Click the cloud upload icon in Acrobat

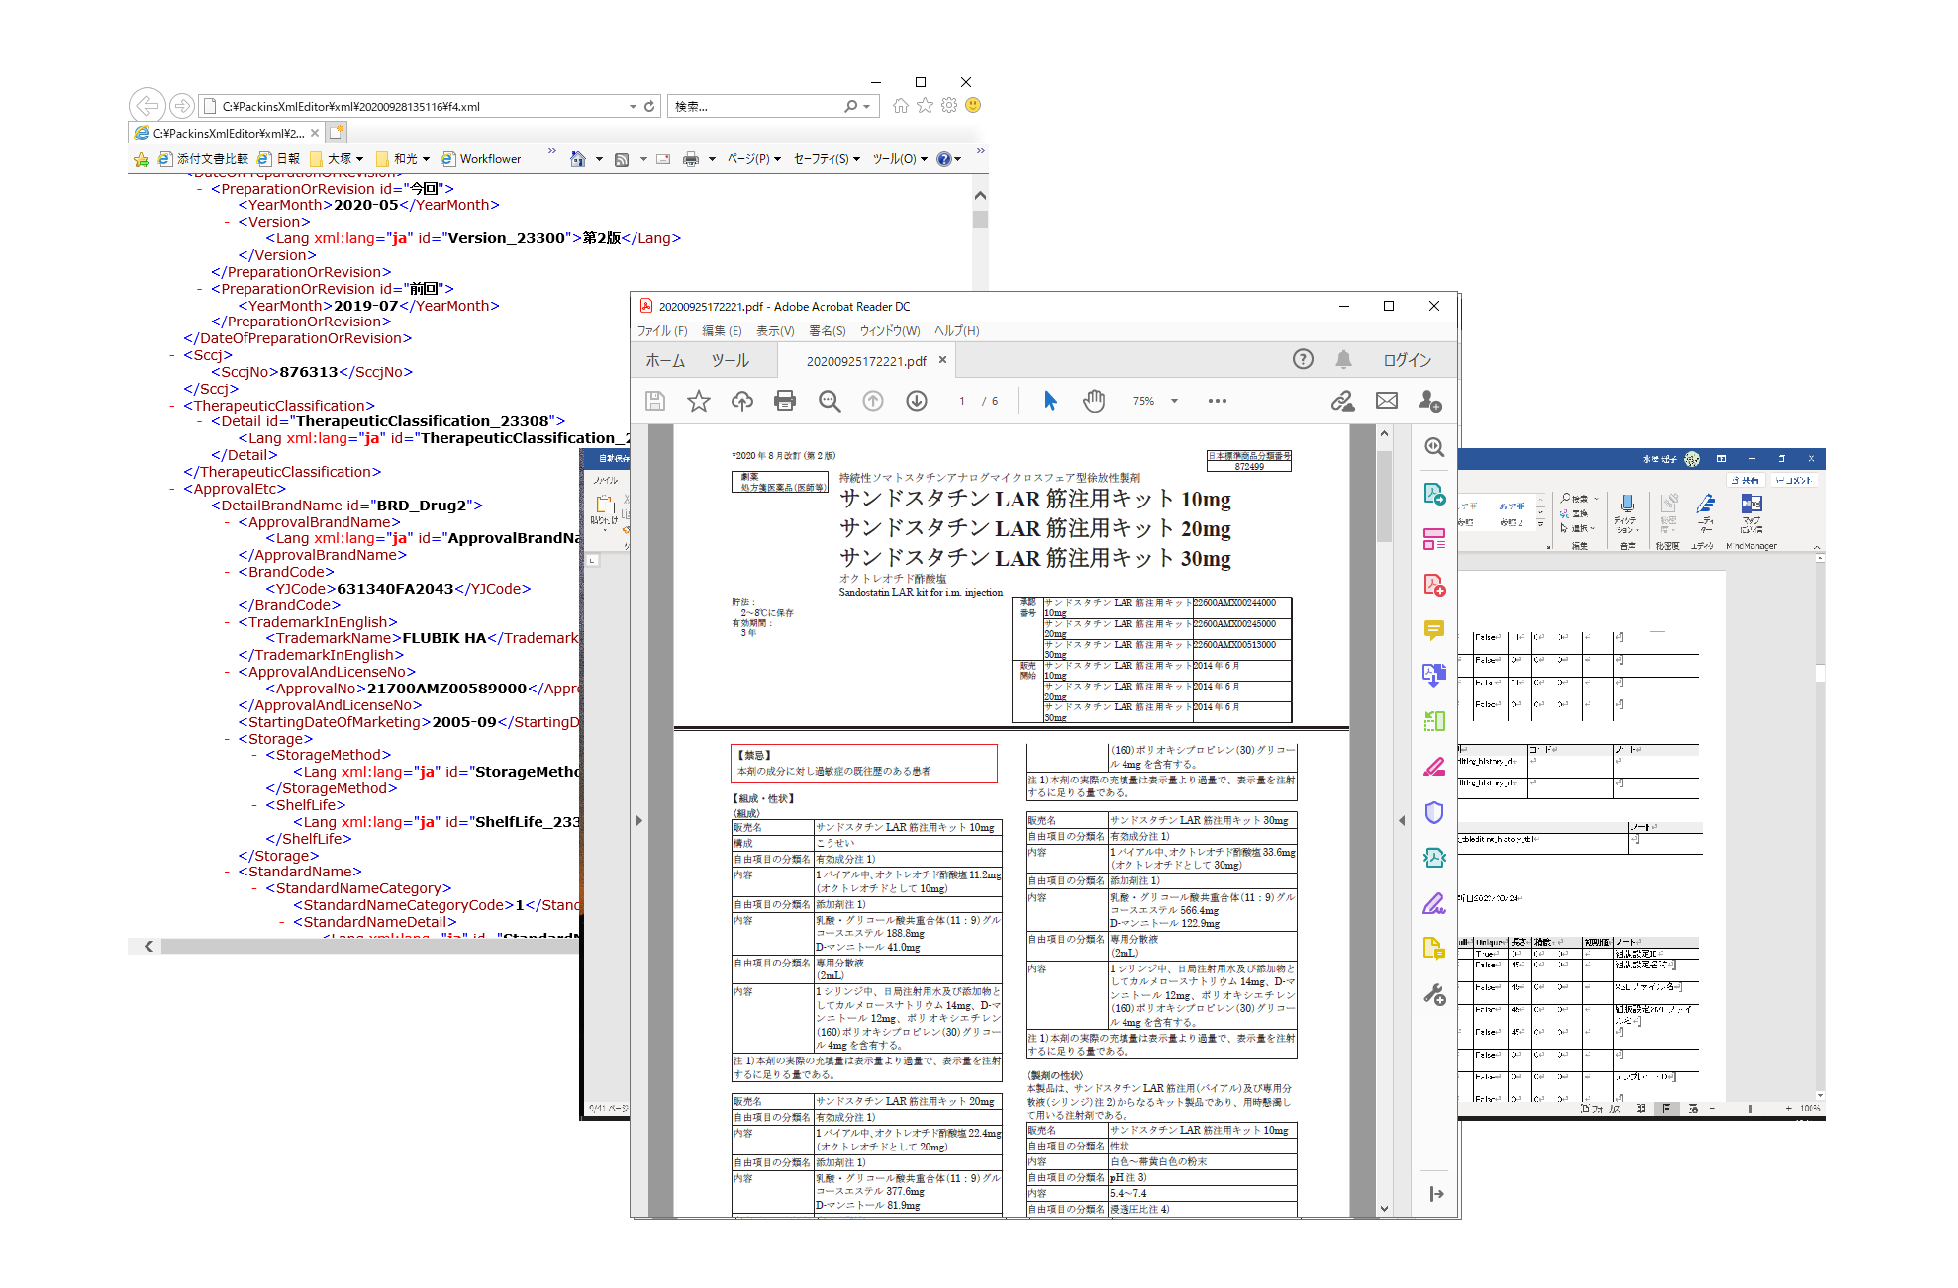[742, 401]
